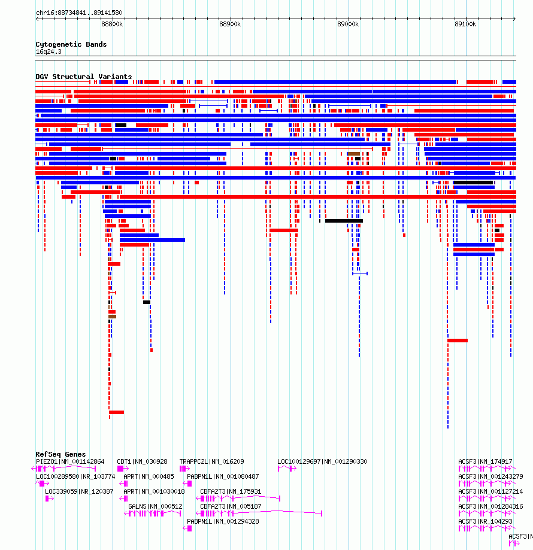
Task: Click the LOC339059|NR_120387 gene label
Action: tap(79, 492)
